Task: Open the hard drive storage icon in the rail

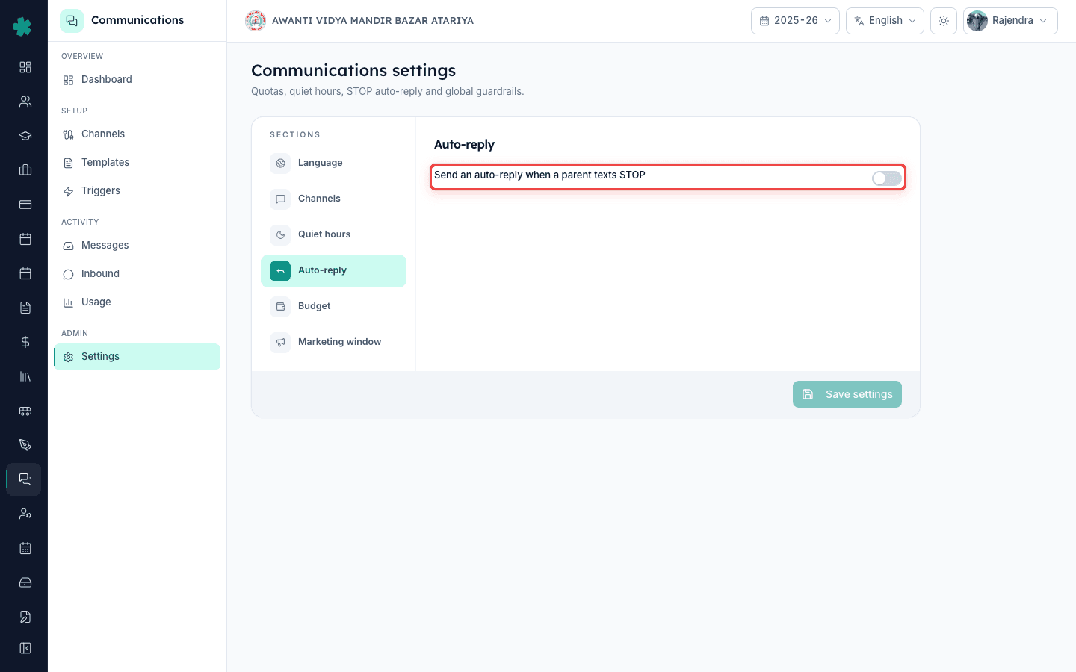Action: (x=25, y=582)
